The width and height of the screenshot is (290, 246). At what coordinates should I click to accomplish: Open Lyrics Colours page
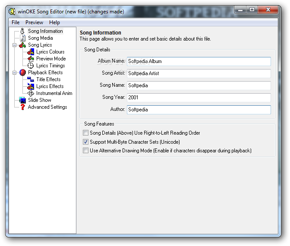[50, 52]
